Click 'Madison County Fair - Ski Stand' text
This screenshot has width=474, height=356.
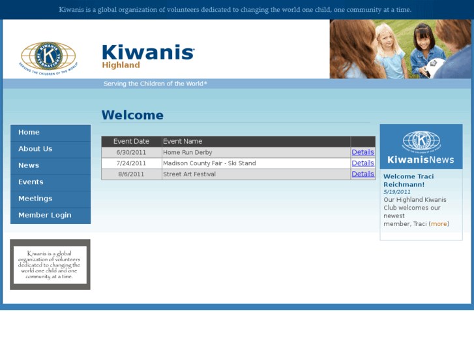click(x=209, y=163)
